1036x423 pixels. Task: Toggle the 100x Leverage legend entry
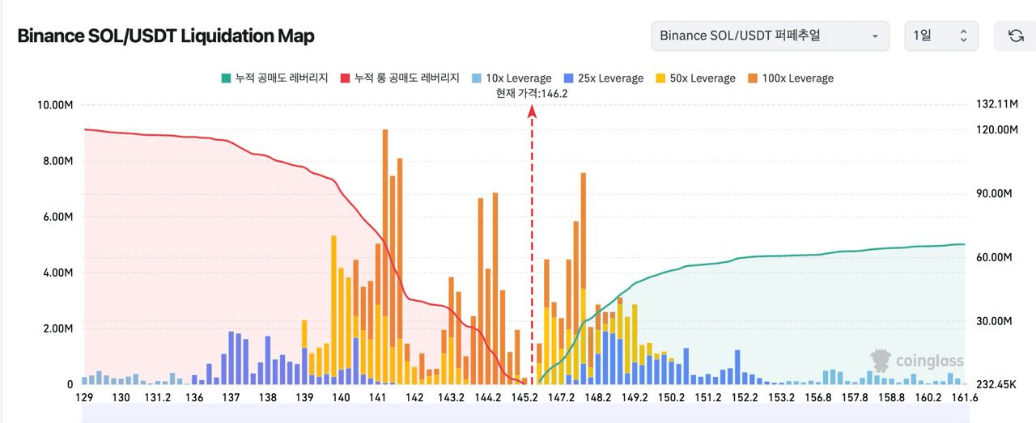click(790, 78)
